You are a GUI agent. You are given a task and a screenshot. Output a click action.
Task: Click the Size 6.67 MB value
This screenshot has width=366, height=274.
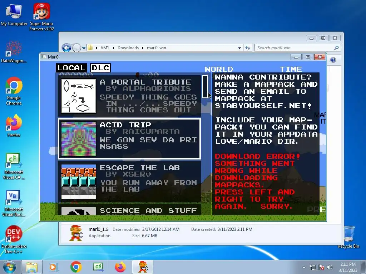click(x=150, y=236)
